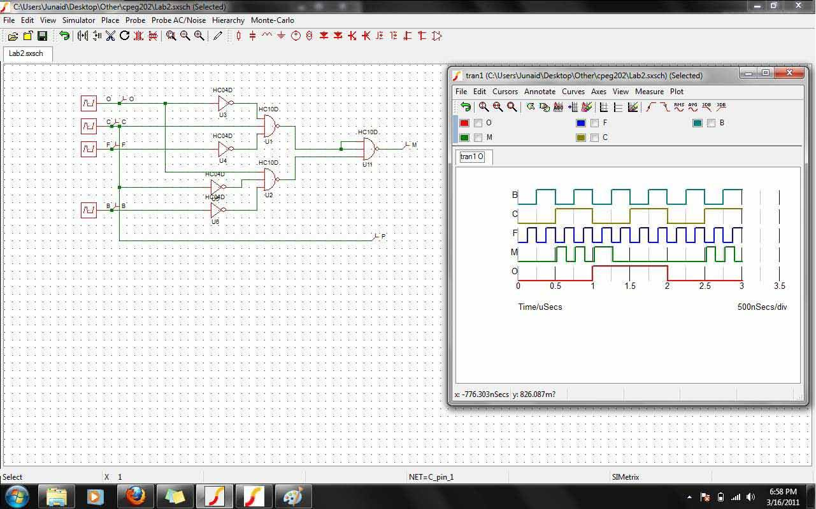Click the green color swatch for curve M

[x=464, y=137]
